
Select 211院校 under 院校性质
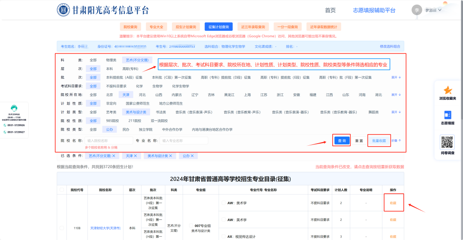pyautogui.click(x=135, y=121)
